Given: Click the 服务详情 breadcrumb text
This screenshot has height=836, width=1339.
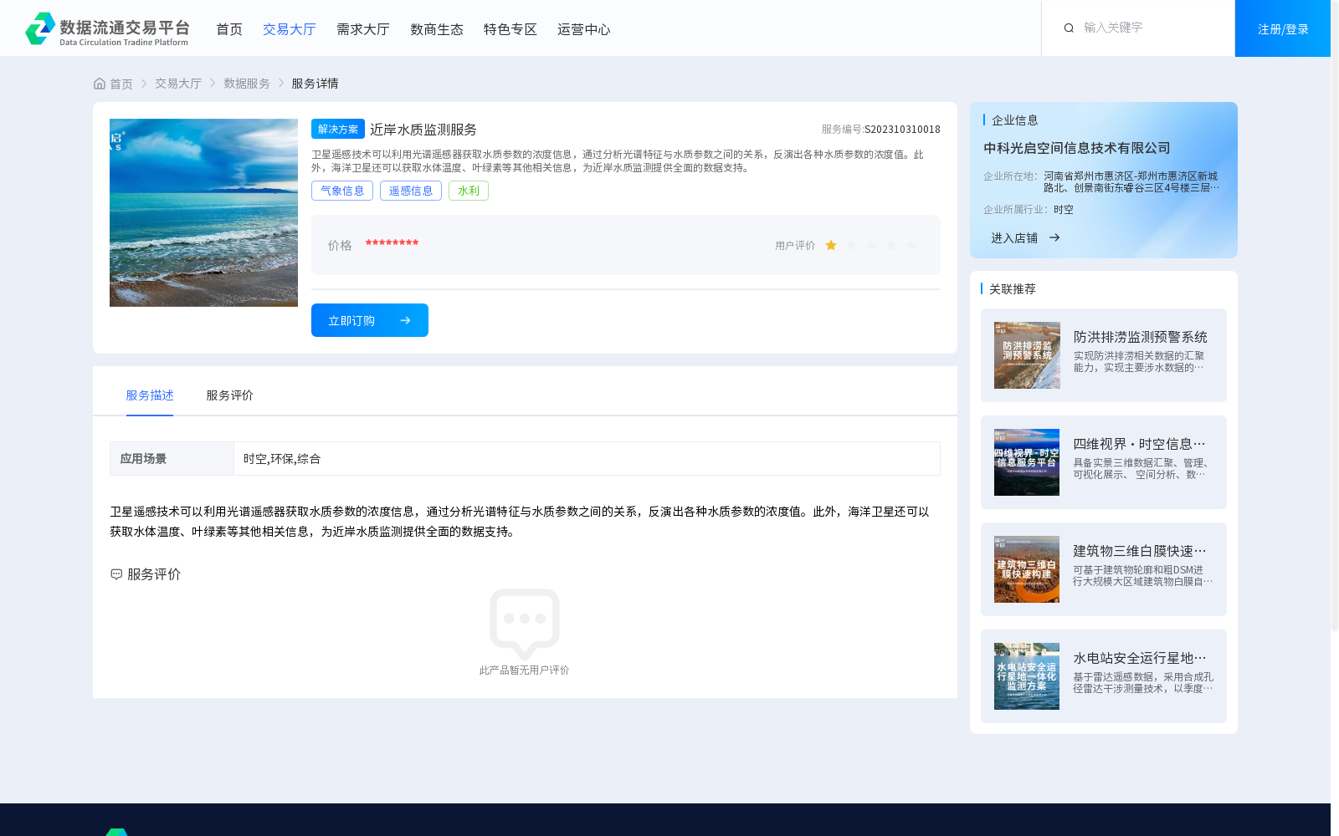Looking at the screenshot, I should click(315, 84).
